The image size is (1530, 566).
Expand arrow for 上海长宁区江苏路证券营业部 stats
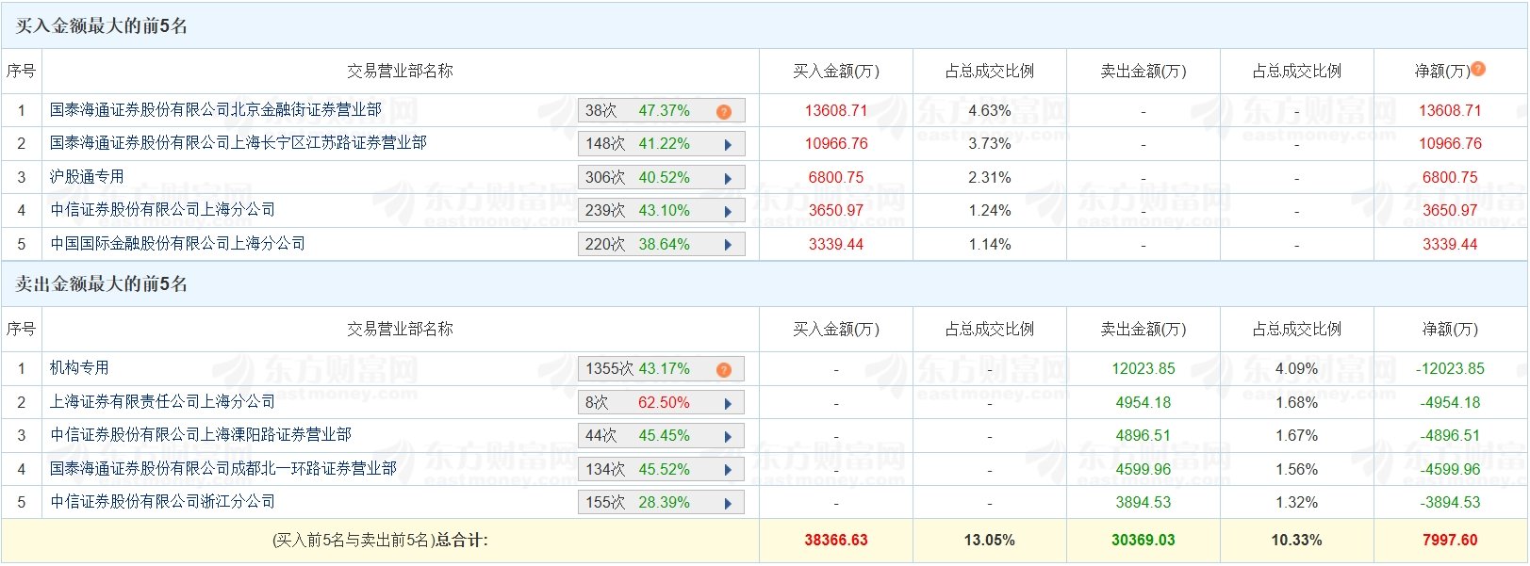(x=728, y=145)
